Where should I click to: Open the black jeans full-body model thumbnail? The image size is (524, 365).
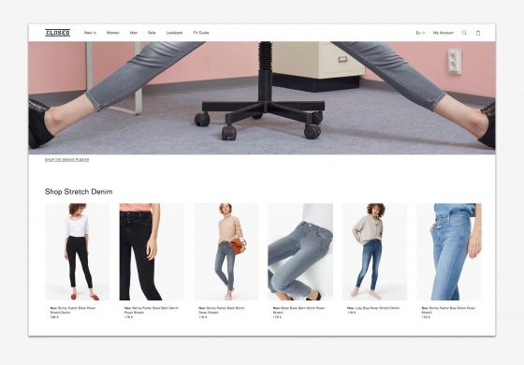(78, 252)
